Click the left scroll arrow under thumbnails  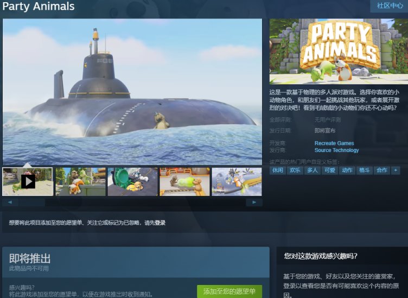click(10, 202)
